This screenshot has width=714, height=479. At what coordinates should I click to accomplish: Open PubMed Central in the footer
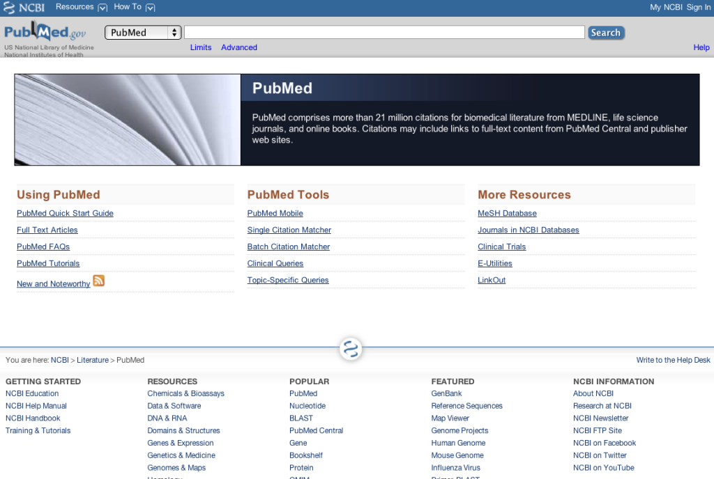[316, 430]
